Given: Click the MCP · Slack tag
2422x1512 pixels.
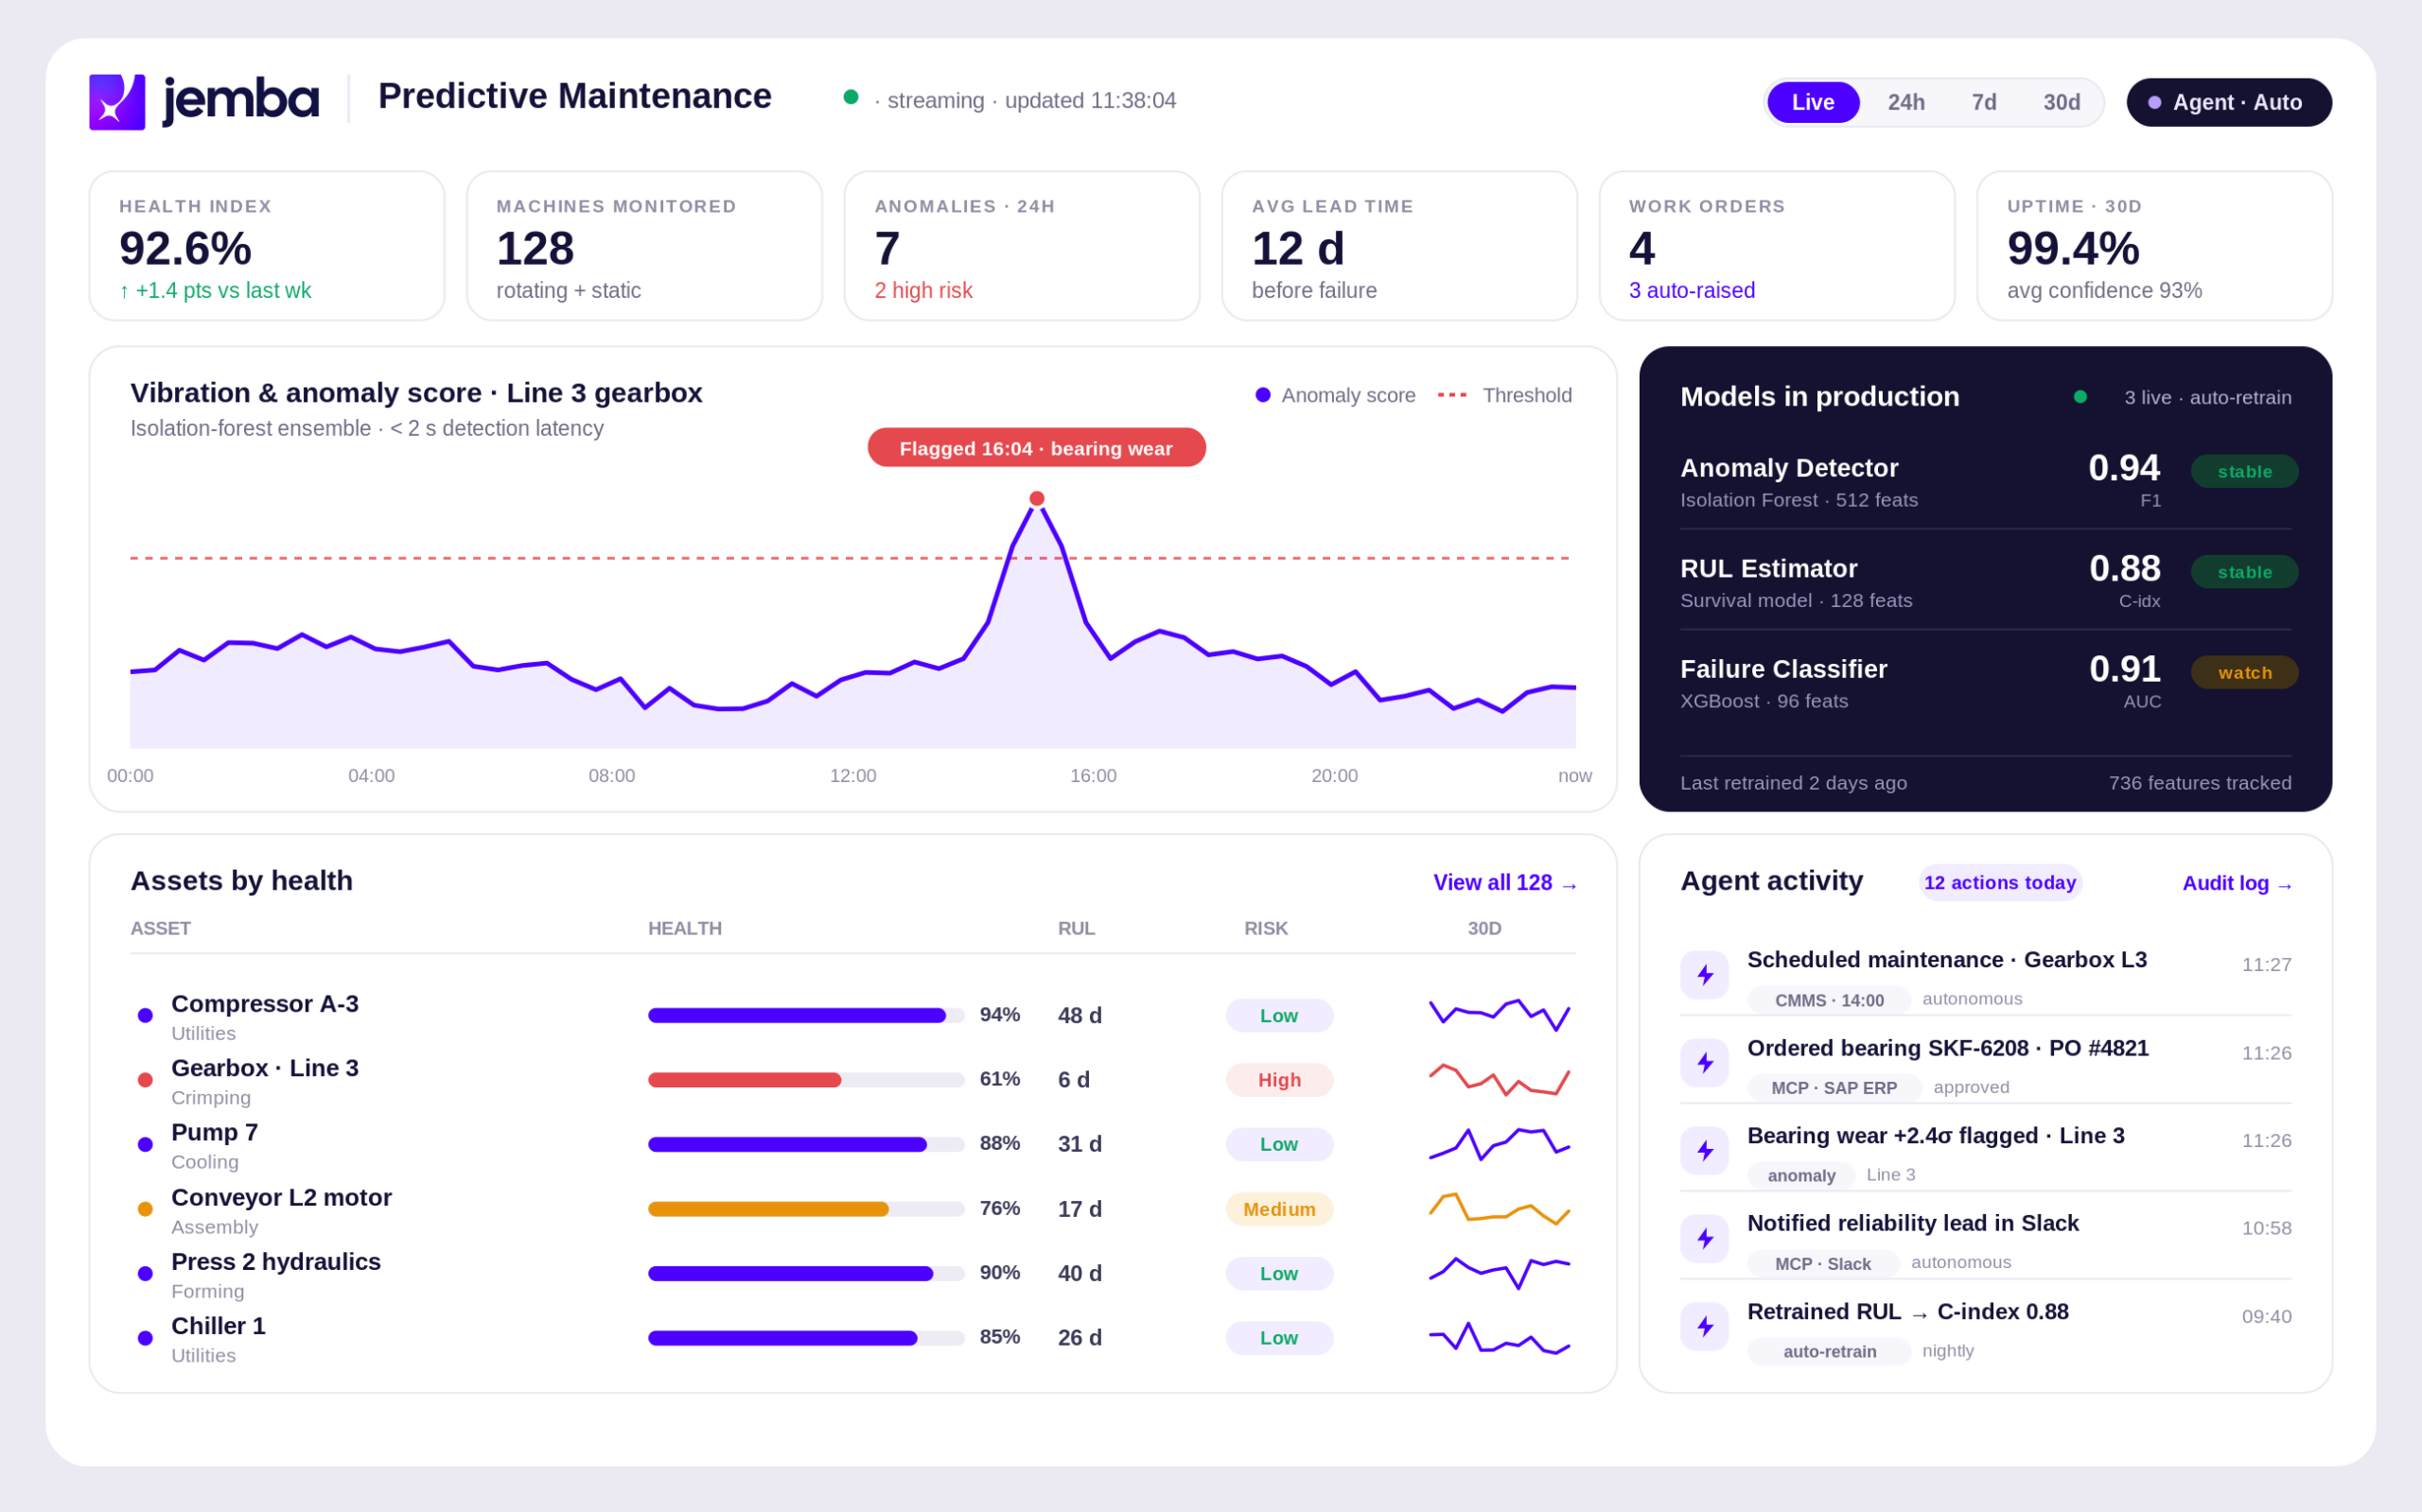Looking at the screenshot, I should pos(1823,1263).
